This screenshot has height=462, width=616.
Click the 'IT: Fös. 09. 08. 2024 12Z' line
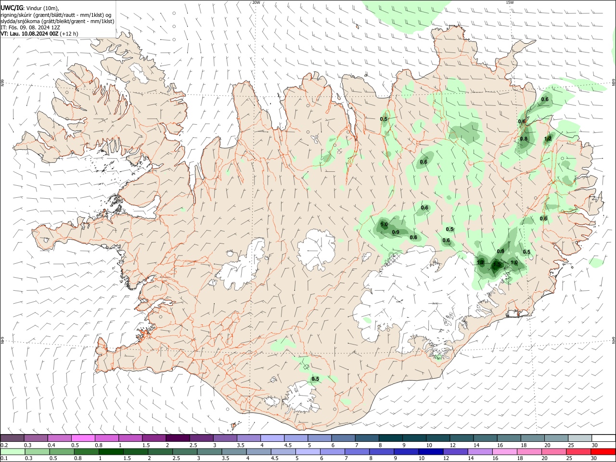[x=29, y=27]
